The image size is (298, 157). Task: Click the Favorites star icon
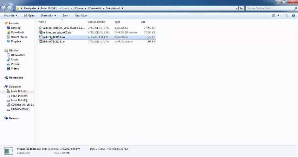coord(6,23)
